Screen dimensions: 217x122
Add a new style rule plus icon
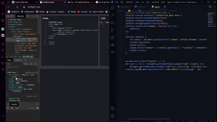(x=35, y=64)
